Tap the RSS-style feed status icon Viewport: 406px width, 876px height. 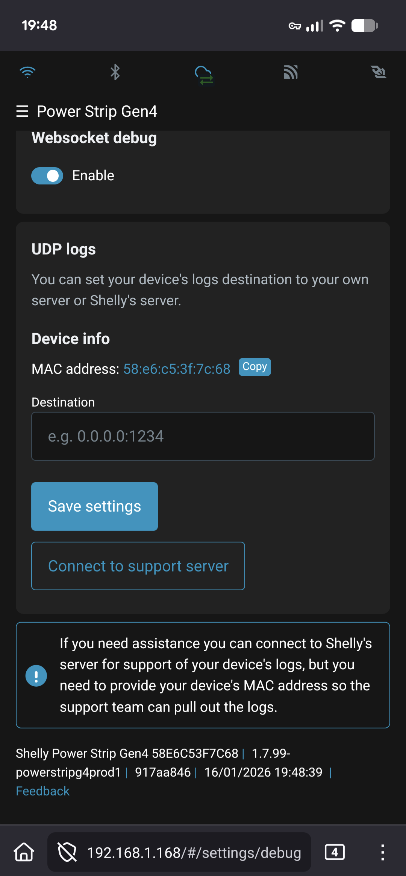pos(291,72)
